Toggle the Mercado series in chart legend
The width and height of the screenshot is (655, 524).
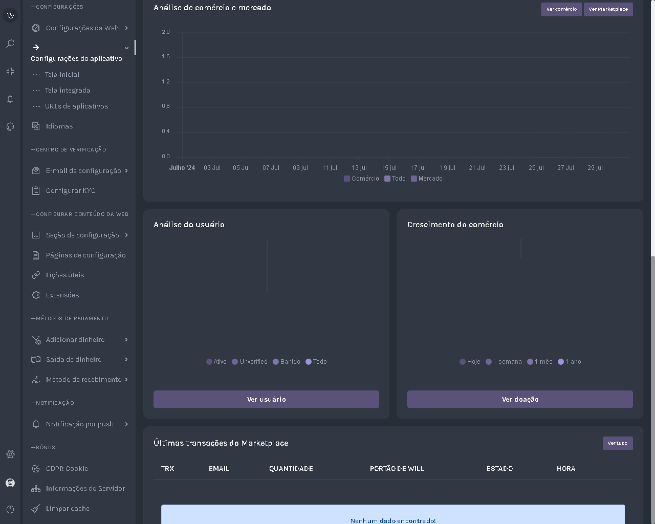pos(426,178)
